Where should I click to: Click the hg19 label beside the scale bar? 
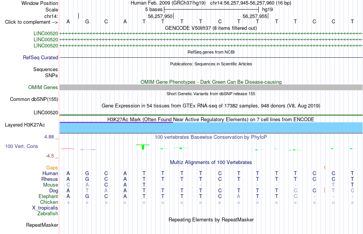(x=267, y=10)
